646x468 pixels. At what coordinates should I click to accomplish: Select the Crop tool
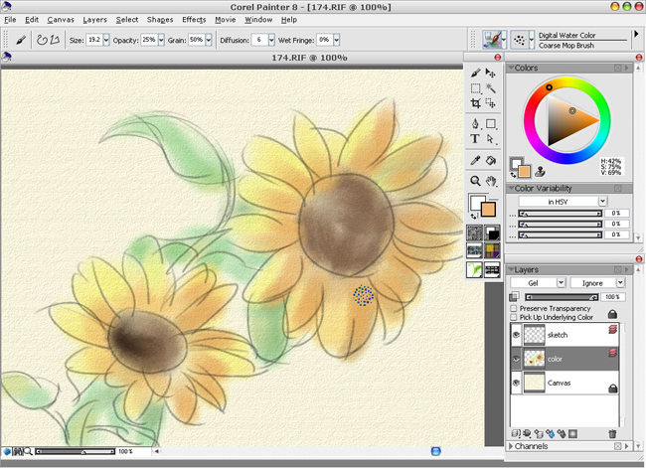click(476, 103)
